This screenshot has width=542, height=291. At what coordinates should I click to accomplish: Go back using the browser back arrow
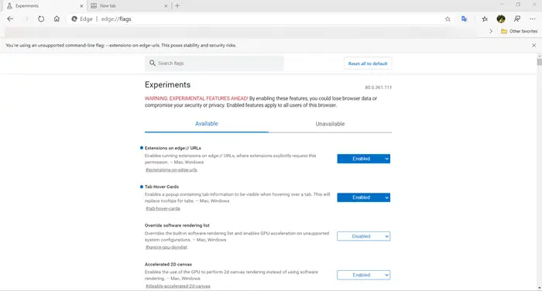[x=10, y=19]
